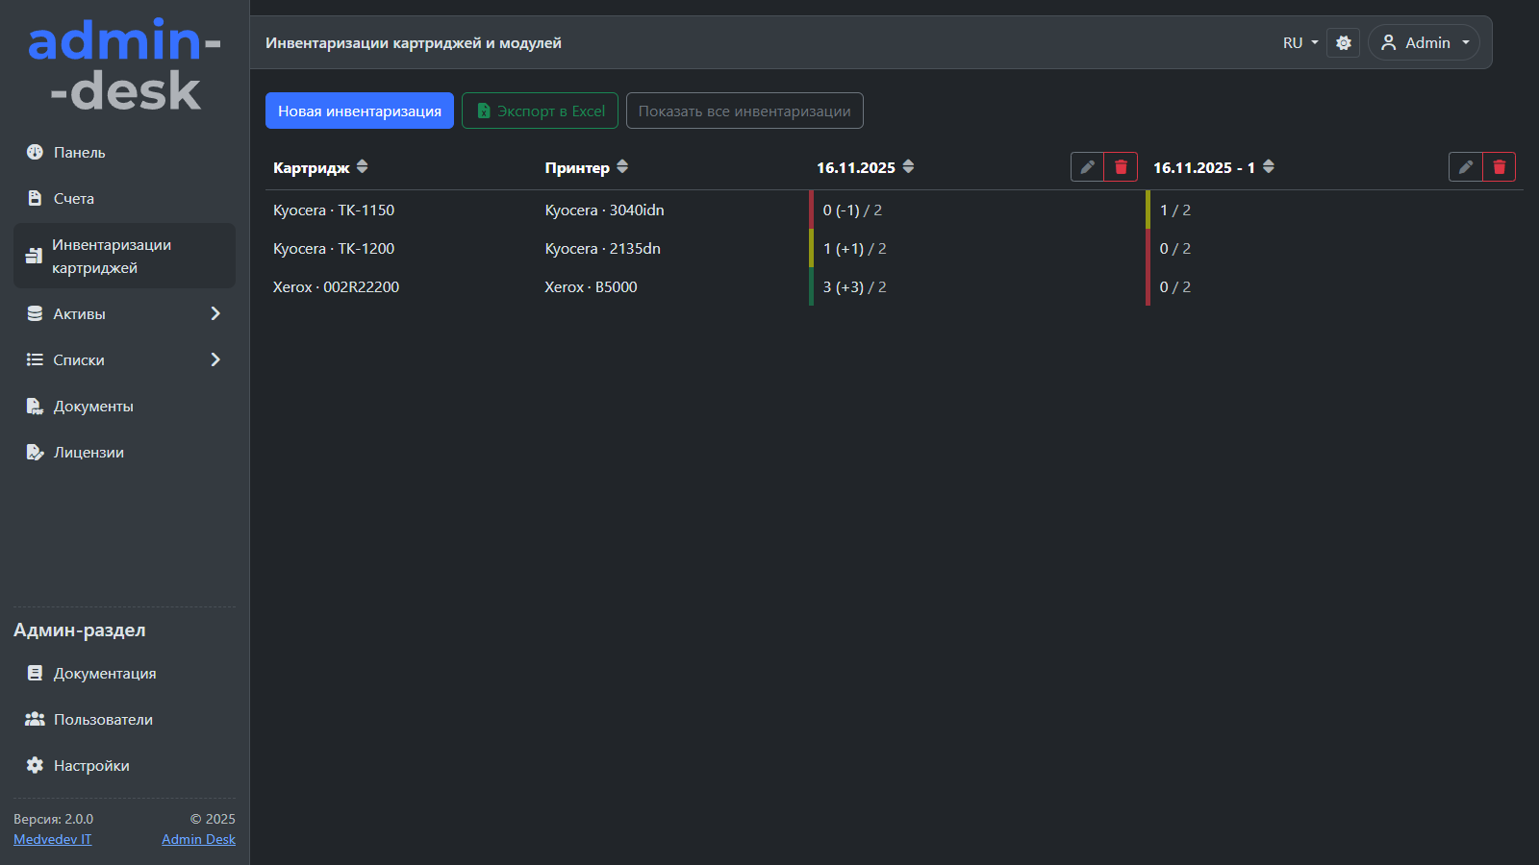Sort by the 16.11.2025 column
The image size is (1539, 865).
click(x=908, y=167)
